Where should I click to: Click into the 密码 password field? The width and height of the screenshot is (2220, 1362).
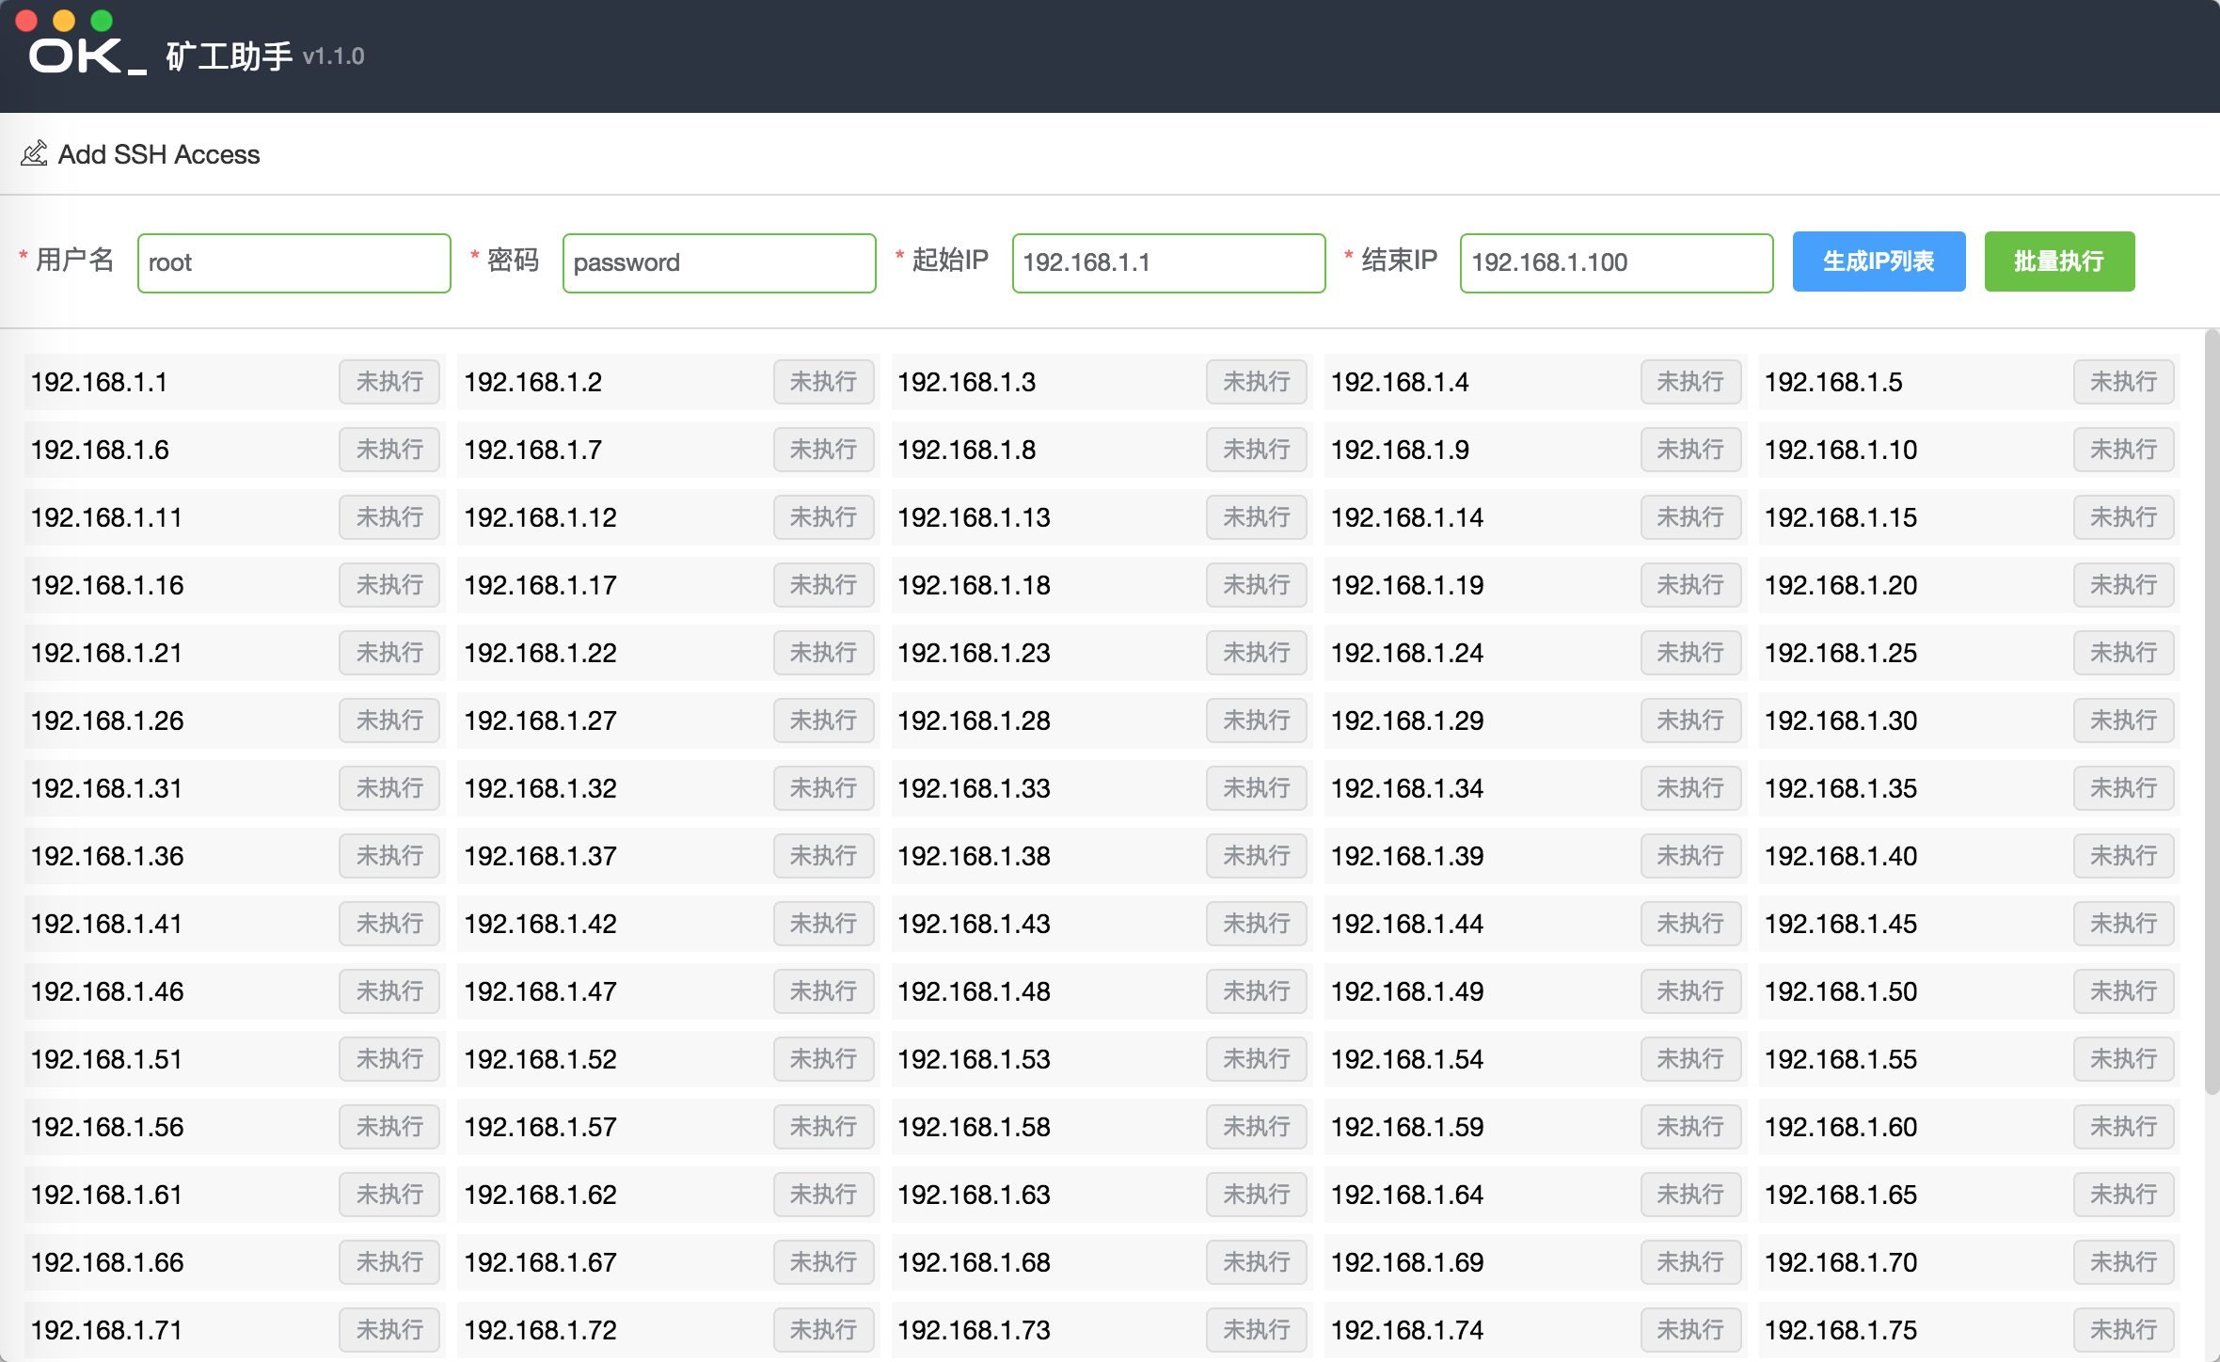[x=719, y=262]
